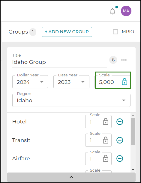Collapse the panel with the bottom chevron
This screenshot has width=141, height=183.
[x=71, y=177]
